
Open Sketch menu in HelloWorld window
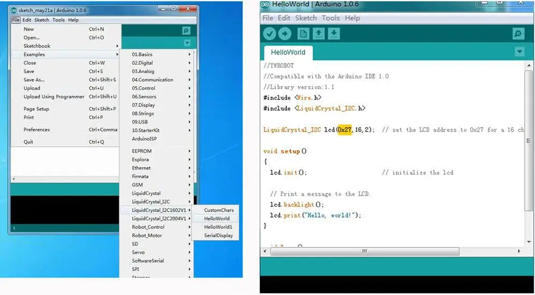306,18
